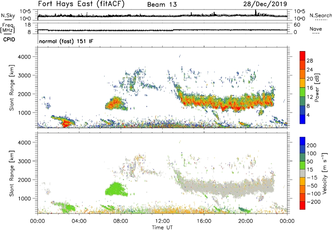Image resolution: width=332 pixels, height=230 pixels.
Task: Click the '4000' tick of power panel
Action: (x=24, y=57)
